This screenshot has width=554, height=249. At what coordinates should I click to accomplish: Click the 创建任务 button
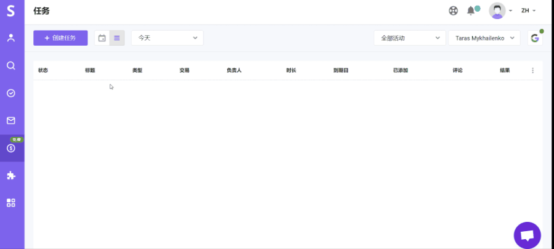(x=60, y=38)
